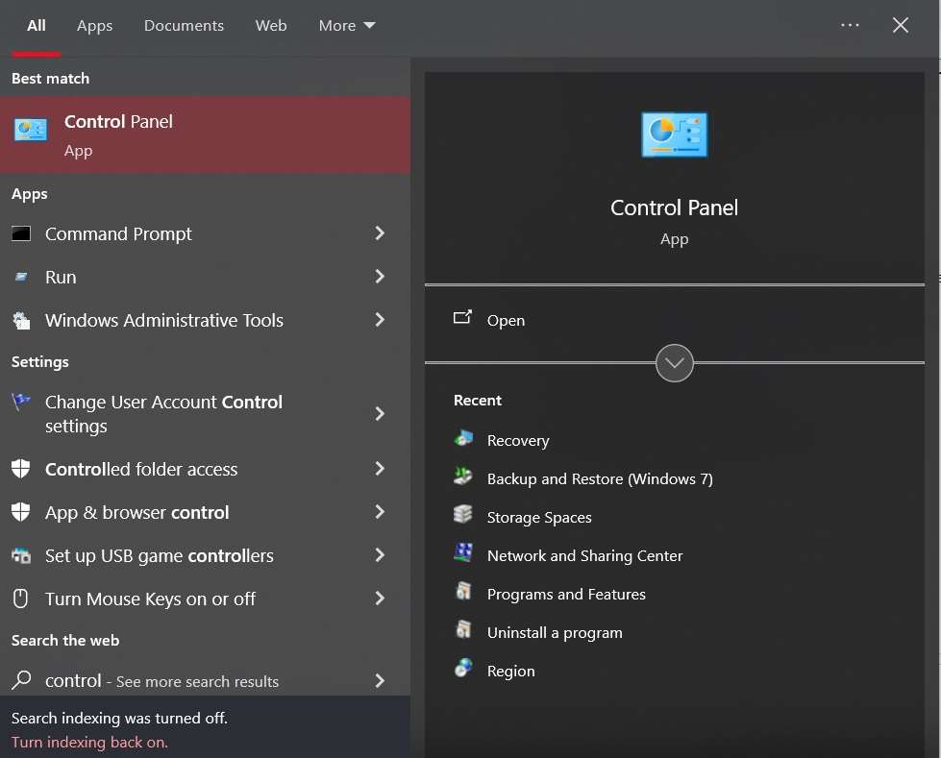Click the Windows Administrative Tools icon

tap(21, 320)
